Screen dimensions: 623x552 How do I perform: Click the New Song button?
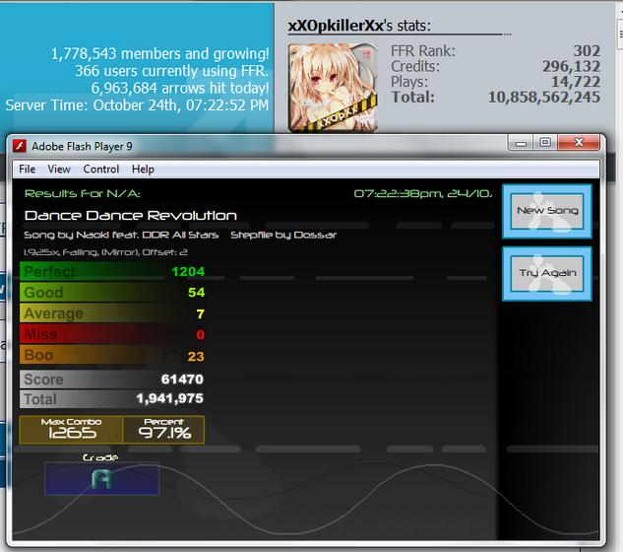(547, 211)
